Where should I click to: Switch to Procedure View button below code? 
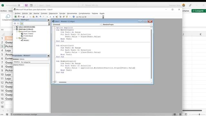pyautogui.click(x=53, y=82)
